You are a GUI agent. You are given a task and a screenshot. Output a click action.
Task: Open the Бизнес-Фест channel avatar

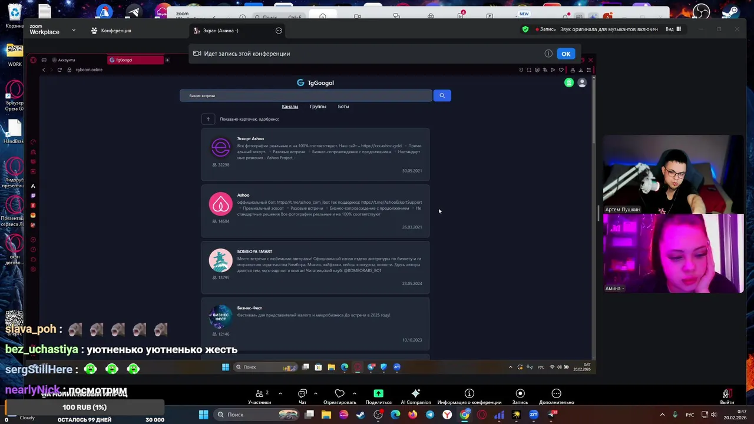tap(221, 316)
